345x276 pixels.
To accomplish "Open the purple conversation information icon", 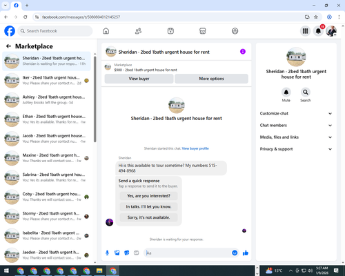I will point(243,52).
